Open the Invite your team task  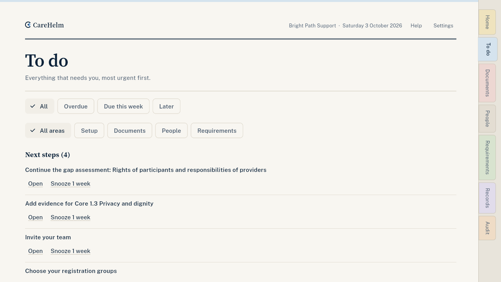35,251
